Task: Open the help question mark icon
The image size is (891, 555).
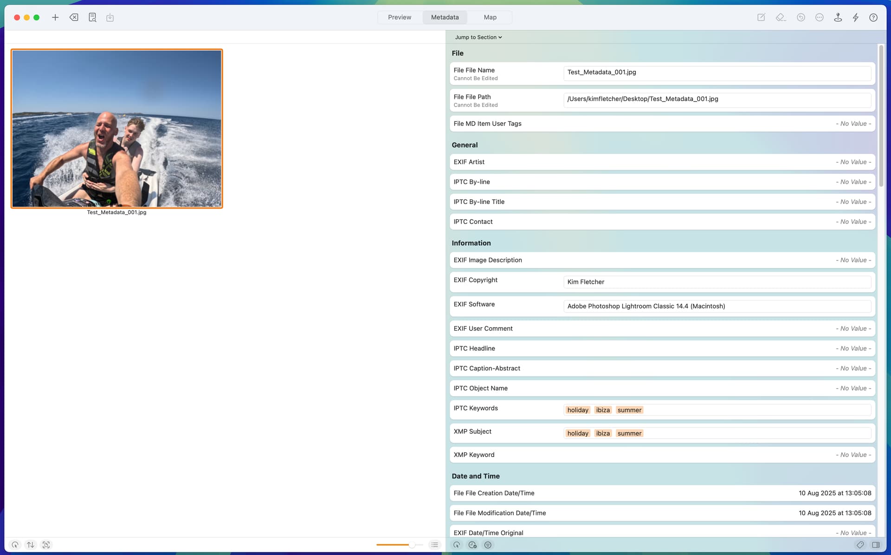Action: point(873,17)
